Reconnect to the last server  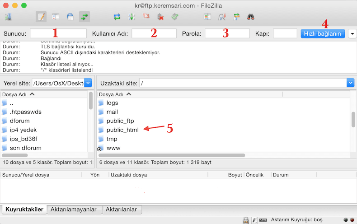coord(175,17)
